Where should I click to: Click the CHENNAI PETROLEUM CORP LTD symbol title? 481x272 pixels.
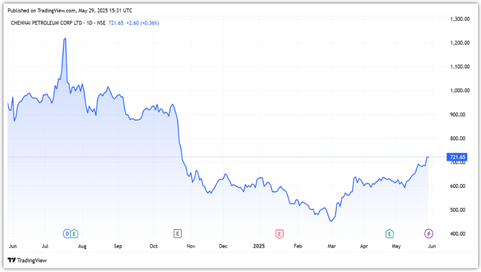pos(47,23)
